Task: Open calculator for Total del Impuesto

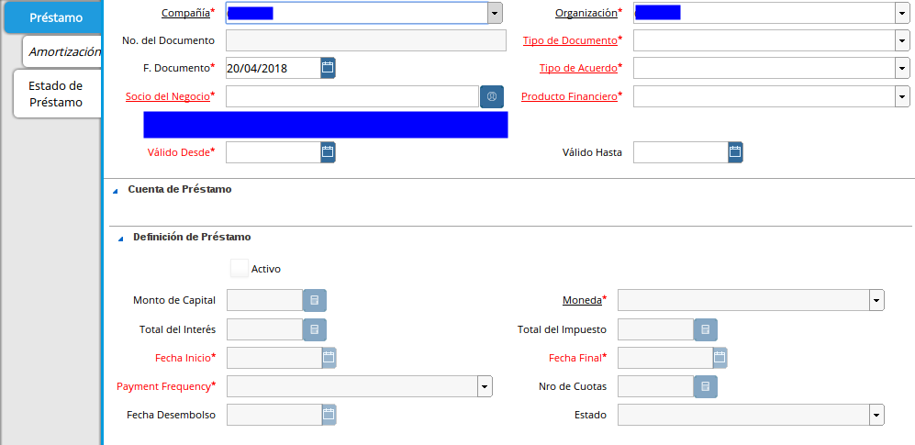Action: coord(705,329)
